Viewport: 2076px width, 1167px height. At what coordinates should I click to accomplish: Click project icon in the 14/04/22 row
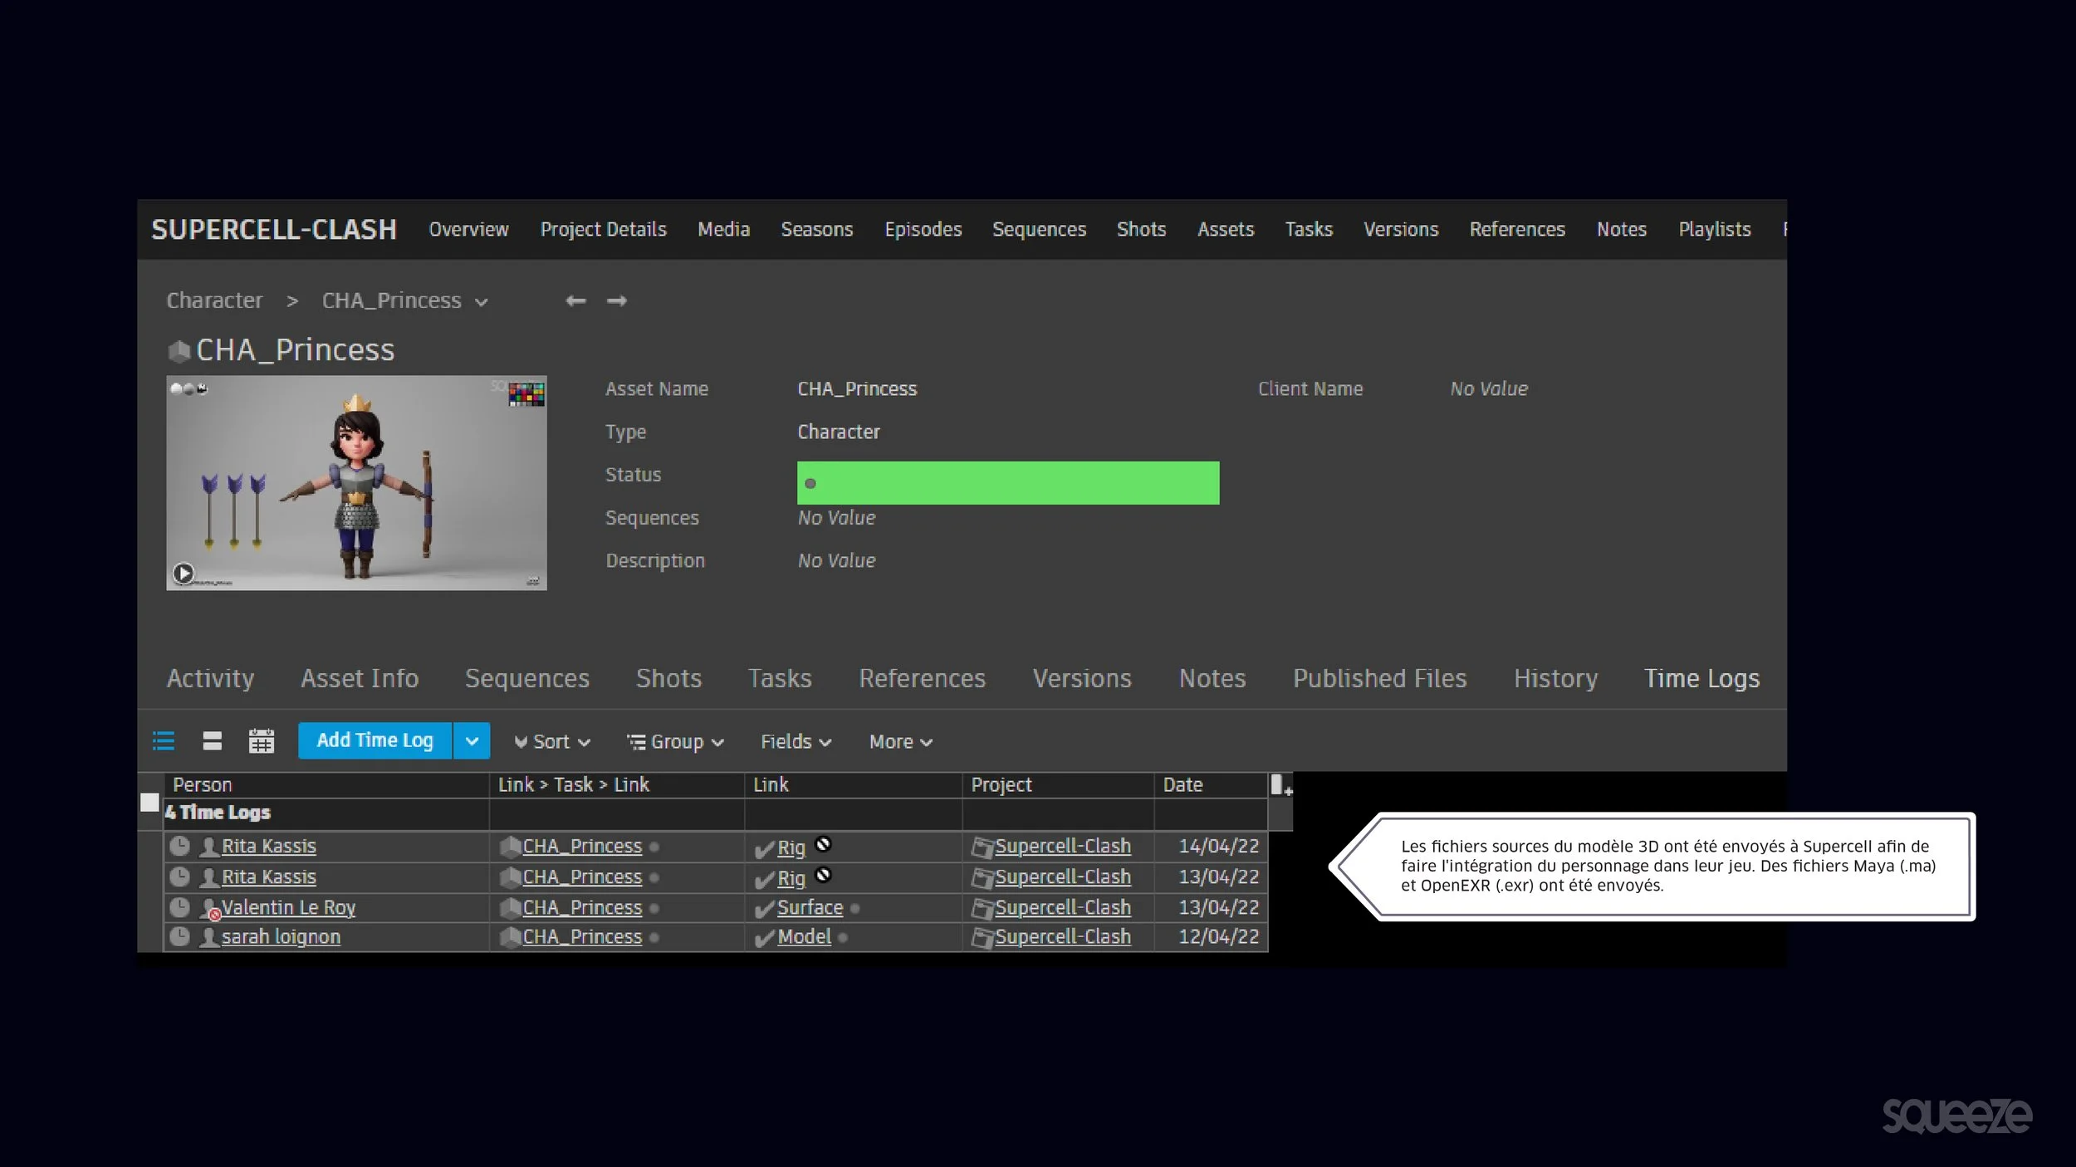[x=982, y=847]
